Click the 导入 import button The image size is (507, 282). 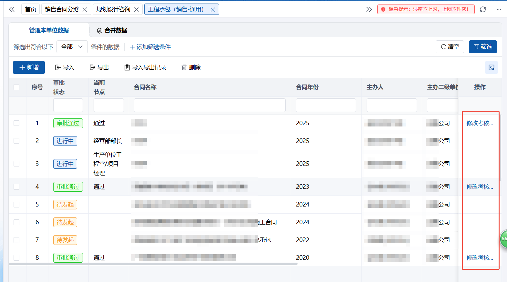point(65,67)
